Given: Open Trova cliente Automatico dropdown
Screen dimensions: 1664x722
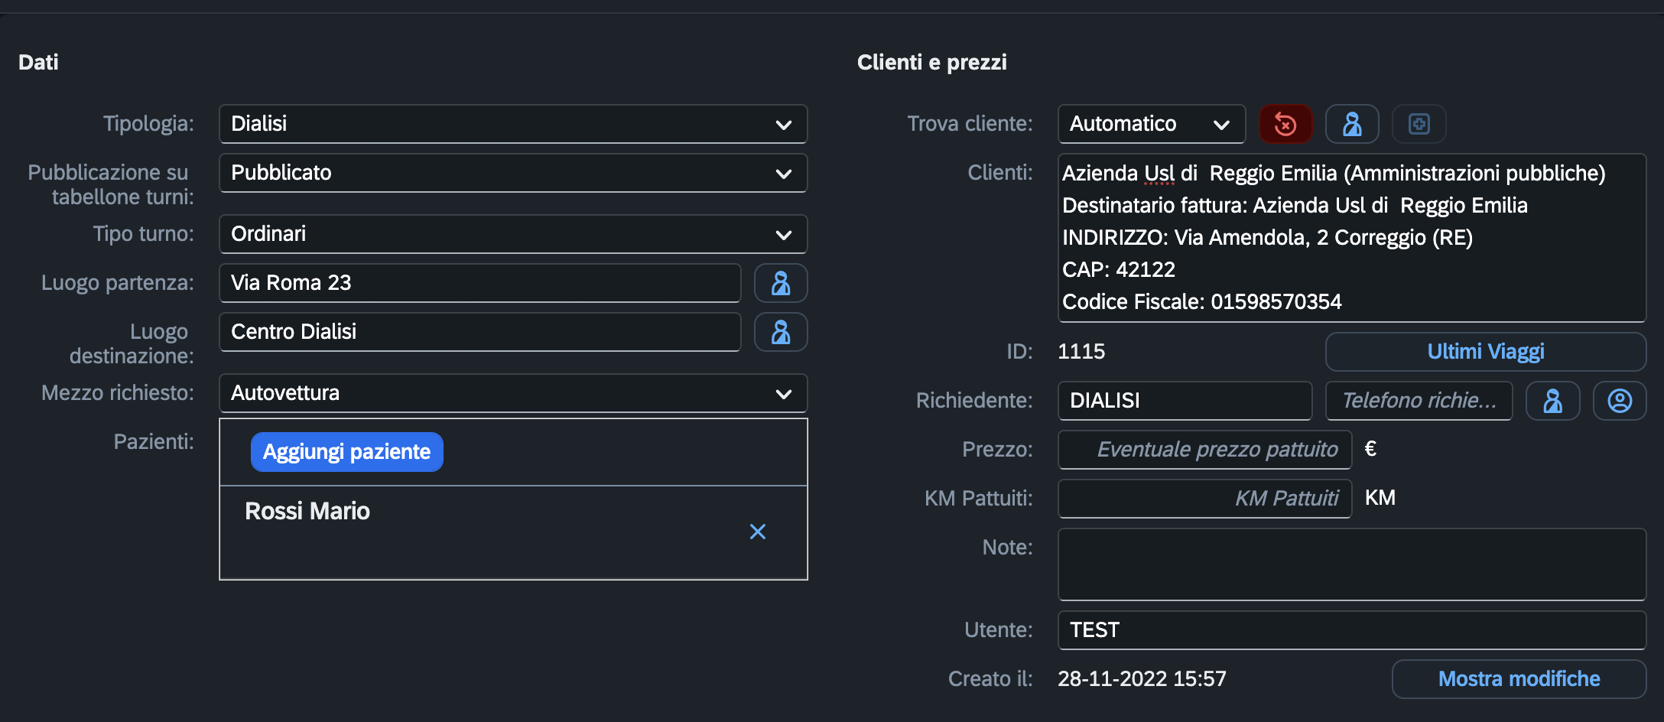Looking at the screenshot, I should tap(1152, 124).
